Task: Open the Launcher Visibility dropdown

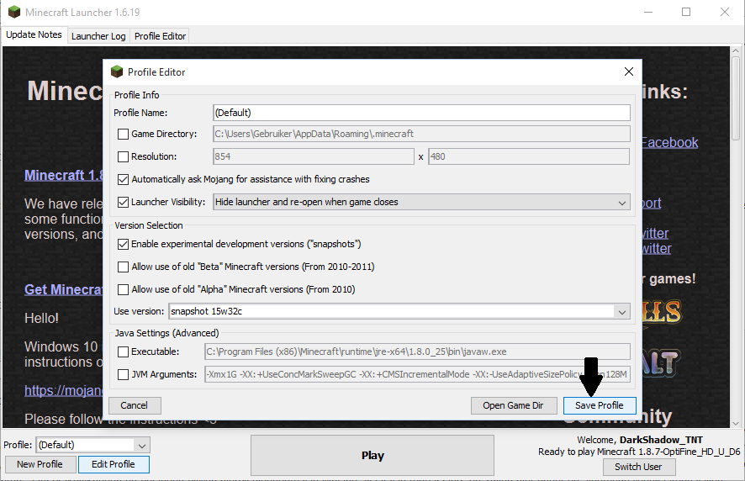Action: tap(421, 202)
